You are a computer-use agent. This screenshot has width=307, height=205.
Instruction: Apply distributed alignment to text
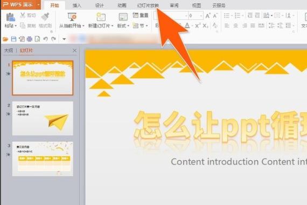pos(261,25)
